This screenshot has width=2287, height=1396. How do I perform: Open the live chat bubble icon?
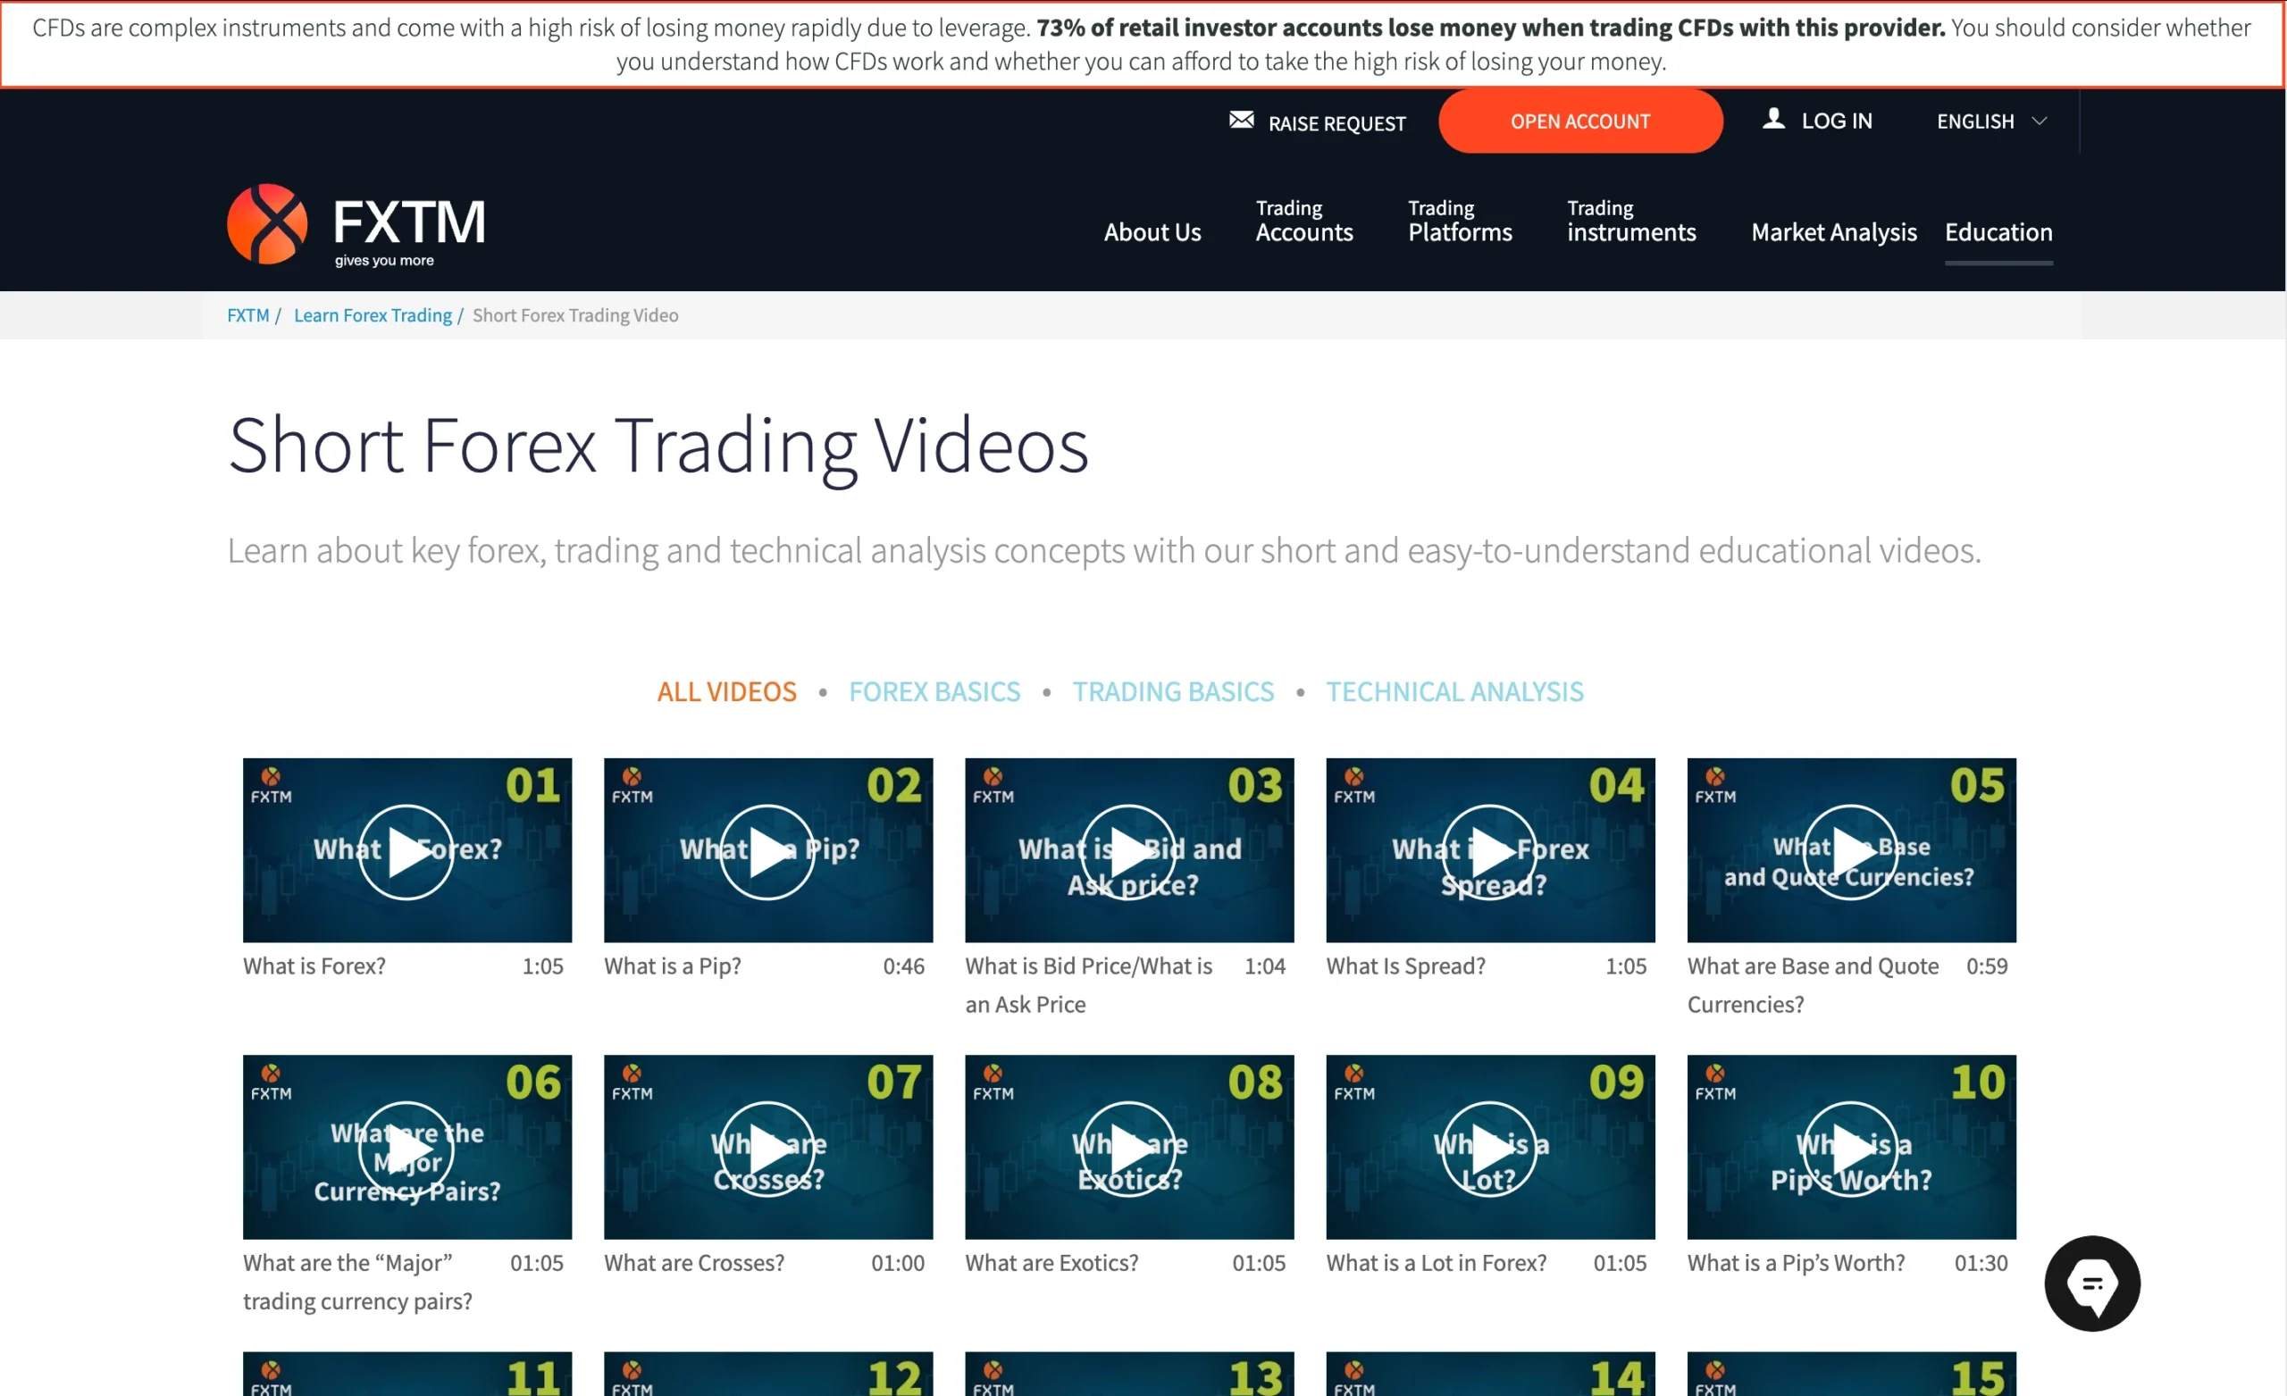click(x=2092, y=1283)
